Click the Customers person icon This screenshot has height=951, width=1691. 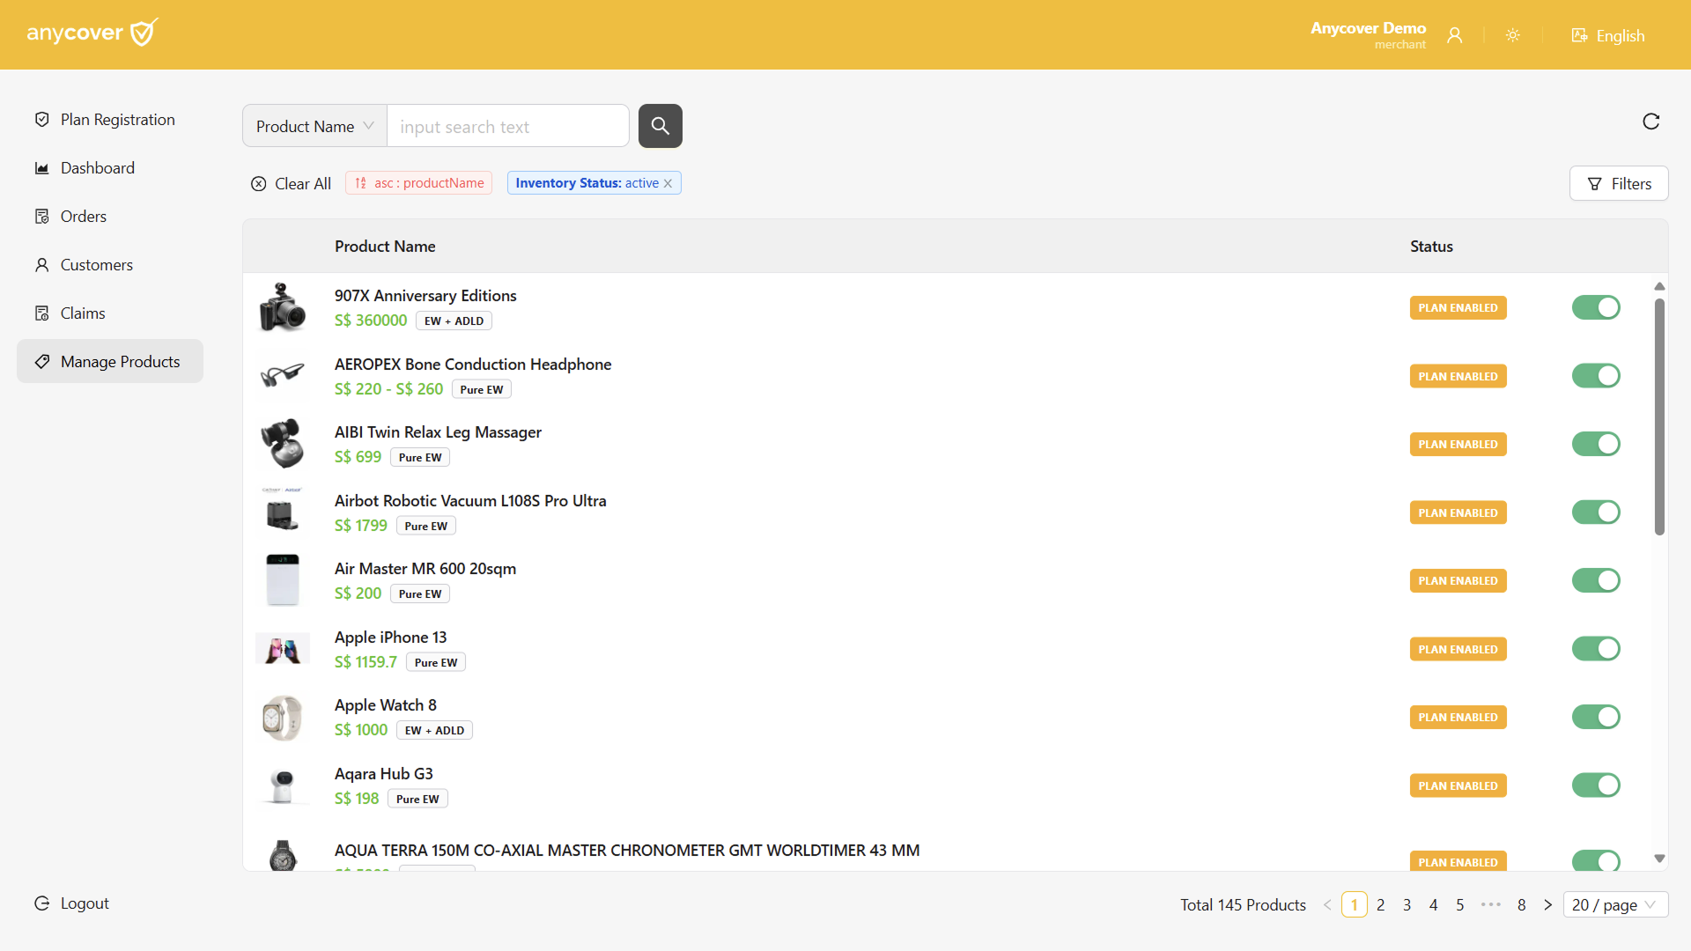41,264
